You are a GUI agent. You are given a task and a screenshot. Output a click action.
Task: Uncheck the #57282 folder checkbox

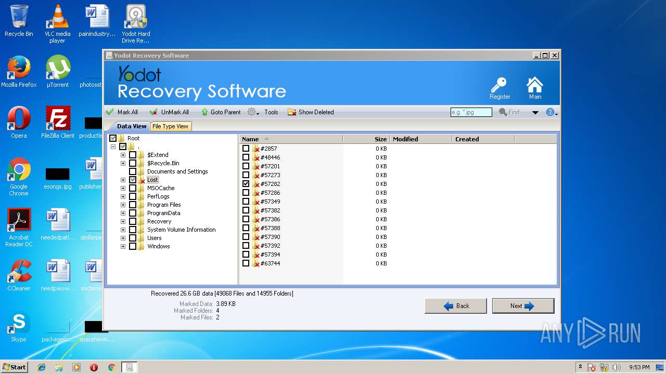point(246,184)
